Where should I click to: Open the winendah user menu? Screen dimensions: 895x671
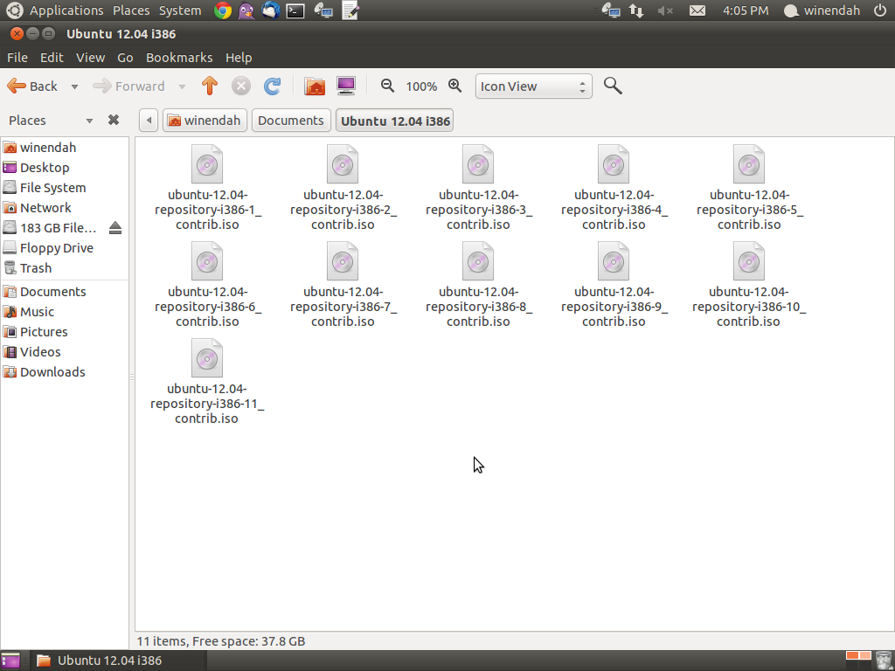point(822,10)
